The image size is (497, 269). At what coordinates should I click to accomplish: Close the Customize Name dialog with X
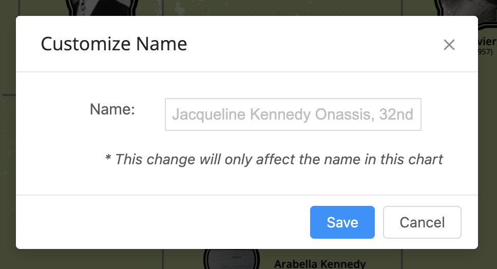[x=449, y=45]
